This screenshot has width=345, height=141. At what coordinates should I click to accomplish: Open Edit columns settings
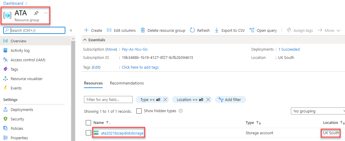(121, 30)
